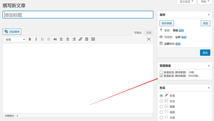Click the 日志 format icon
The height and width of the screenshot is (121, 214).
click(x=166, y=101)
